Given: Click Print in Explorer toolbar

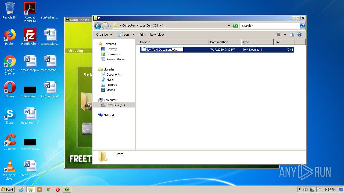Looking at the screenshot, I should point(142,35).
